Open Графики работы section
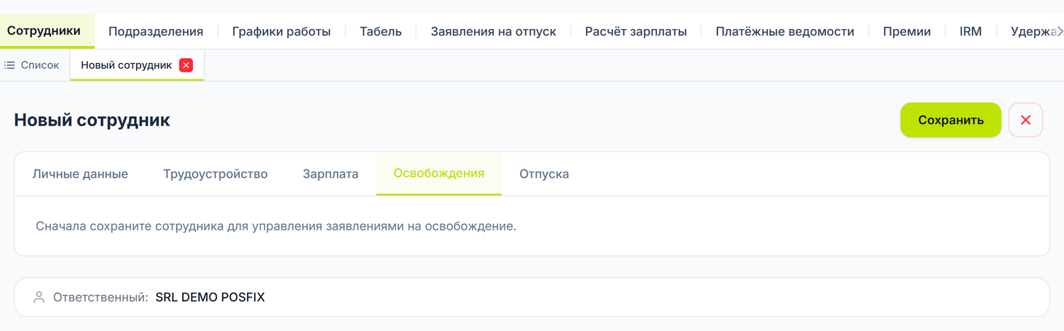 282,32
